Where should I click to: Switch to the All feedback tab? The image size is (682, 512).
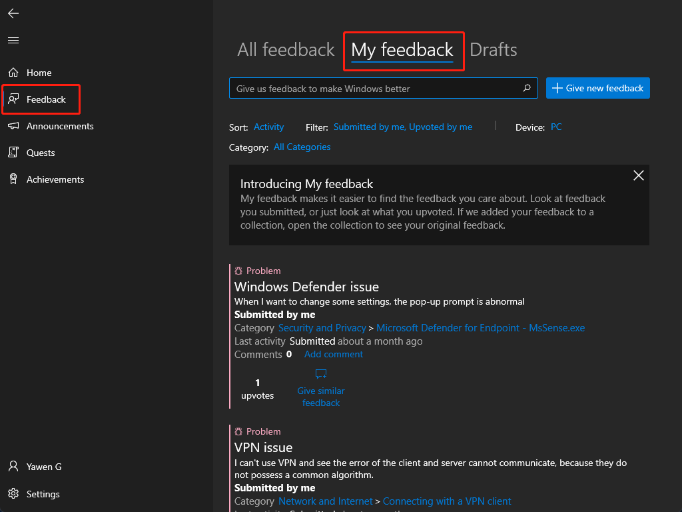[286, 50]
